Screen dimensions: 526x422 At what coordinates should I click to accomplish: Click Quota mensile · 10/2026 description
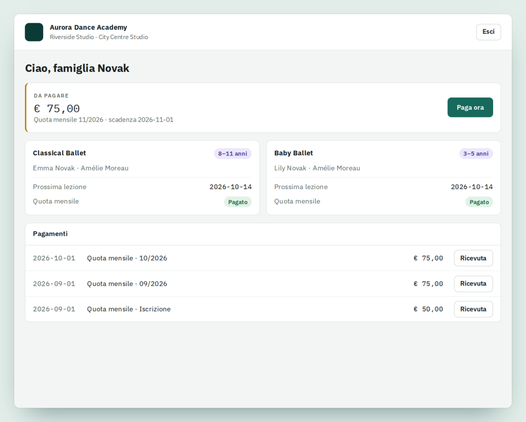tap(127, 258)
